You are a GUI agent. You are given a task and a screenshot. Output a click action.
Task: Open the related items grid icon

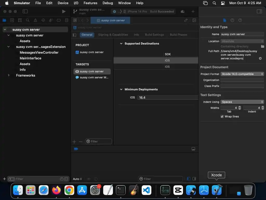75,20
